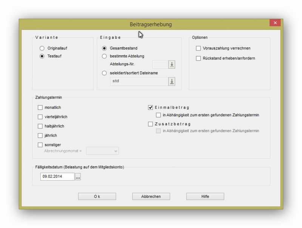Tick the Rückstand erheben/anfordern checkbox
302x228 pixels.
(x=198, y=58)
